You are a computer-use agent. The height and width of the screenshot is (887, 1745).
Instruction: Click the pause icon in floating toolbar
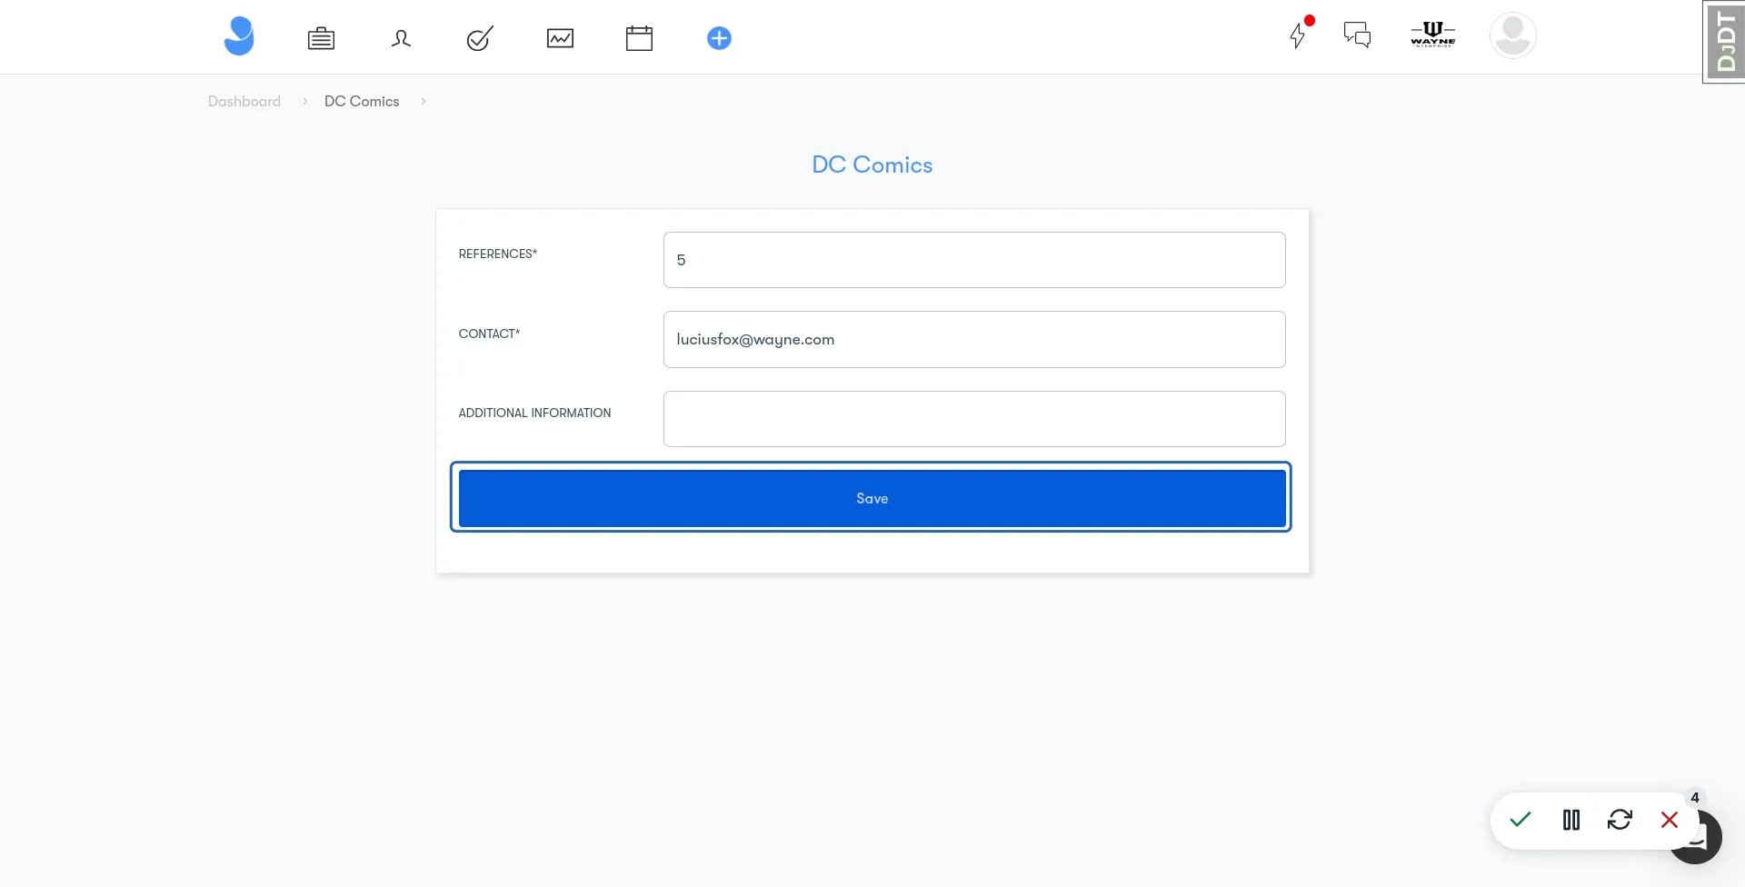[x=1571, y=820]
